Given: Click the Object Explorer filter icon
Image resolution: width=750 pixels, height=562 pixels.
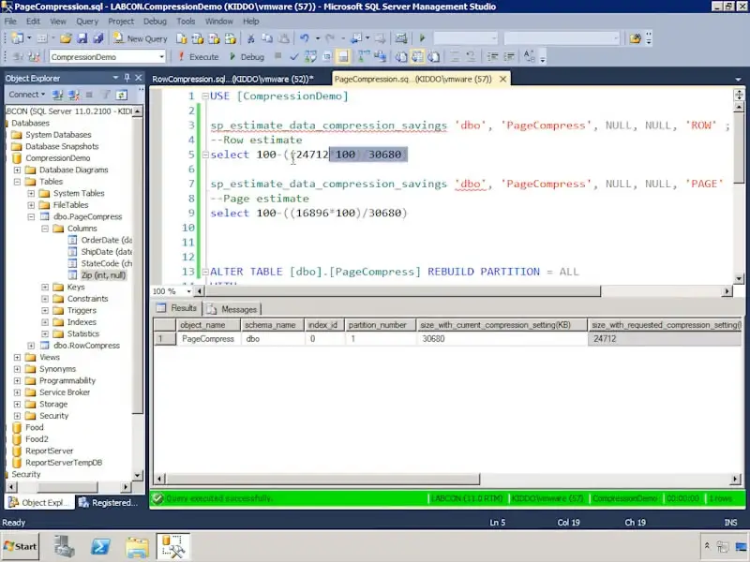Looking at the screenshot, I should pos(105,95).
